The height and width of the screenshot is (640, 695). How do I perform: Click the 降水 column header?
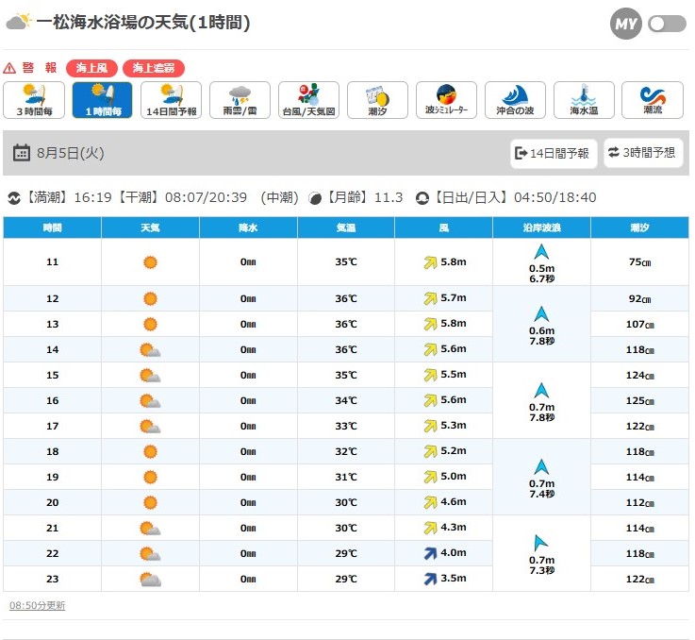[x=248, y=227]
